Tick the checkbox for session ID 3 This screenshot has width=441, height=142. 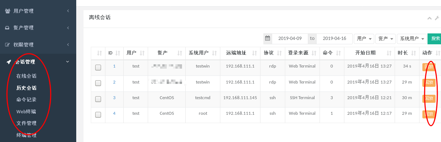click(98, 99)
